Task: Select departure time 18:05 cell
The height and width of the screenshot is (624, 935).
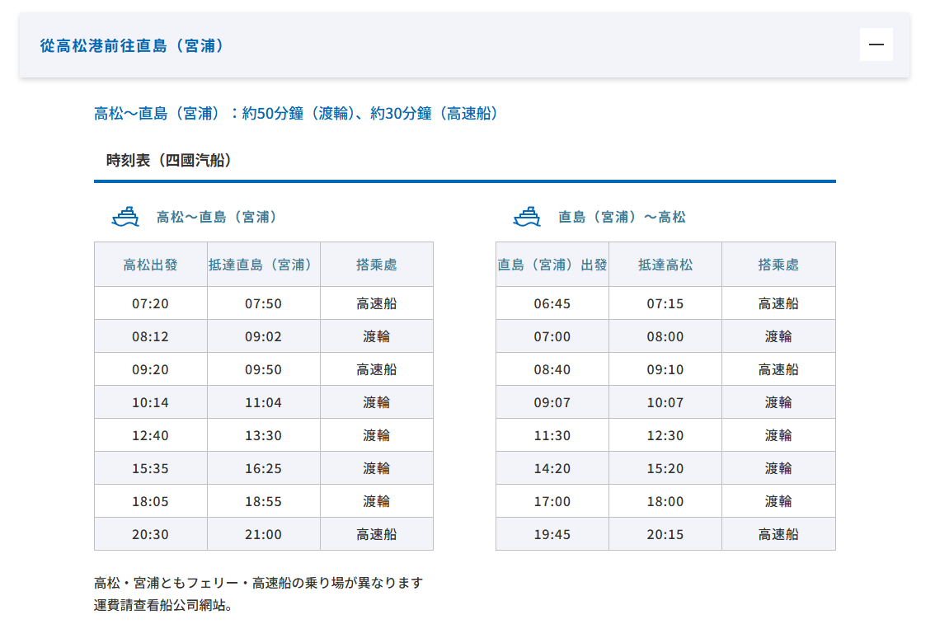Action: (151, 501)
